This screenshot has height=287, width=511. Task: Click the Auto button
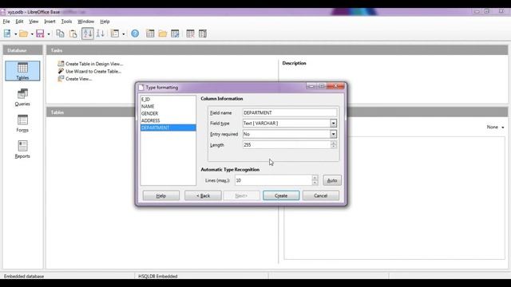click(332, 180)
